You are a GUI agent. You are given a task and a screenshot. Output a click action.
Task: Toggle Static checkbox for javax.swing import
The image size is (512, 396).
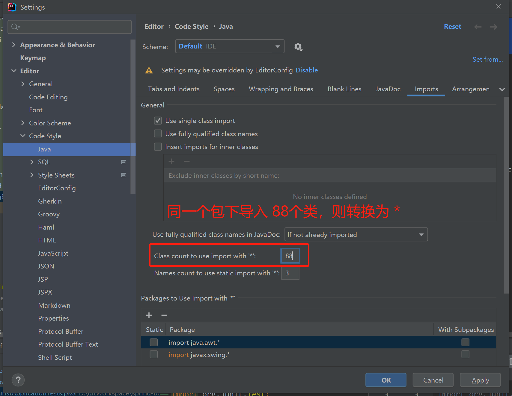tap(154, 354)
